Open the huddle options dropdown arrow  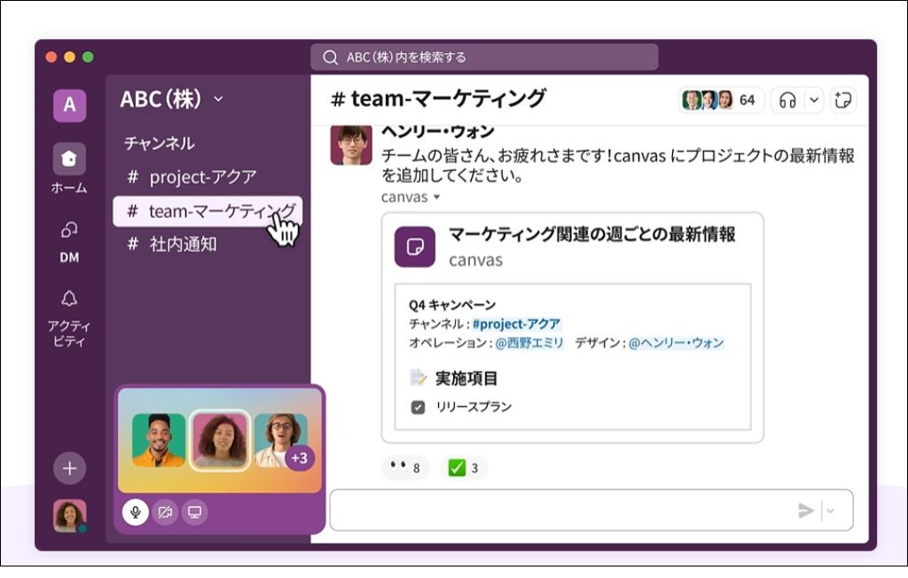click(x=814, y=100)
